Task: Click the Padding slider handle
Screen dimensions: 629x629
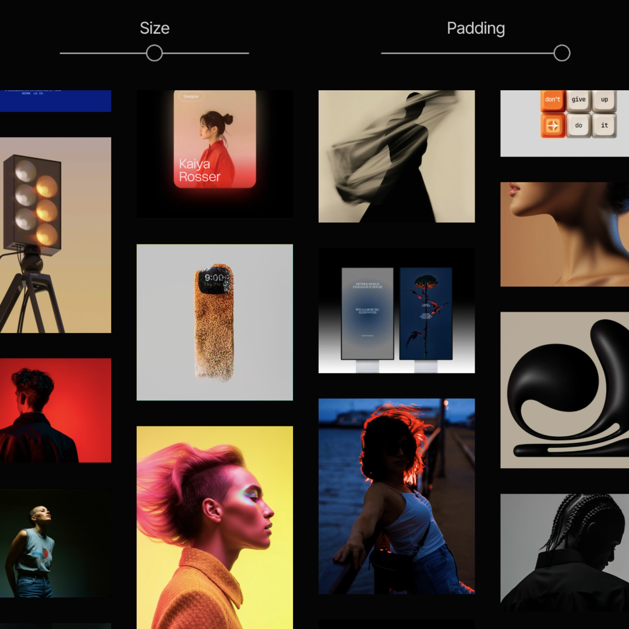Action: pyautogui.click(x=561, y=54)
